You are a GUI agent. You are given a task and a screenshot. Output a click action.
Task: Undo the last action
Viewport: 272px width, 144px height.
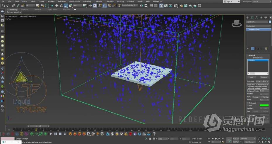click(x=4, y=6)
